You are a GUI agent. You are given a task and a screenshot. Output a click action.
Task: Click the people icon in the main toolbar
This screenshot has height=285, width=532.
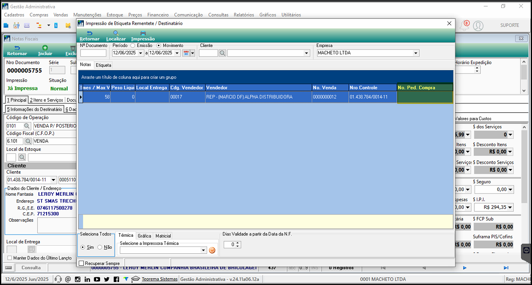[x=17, y=26]
